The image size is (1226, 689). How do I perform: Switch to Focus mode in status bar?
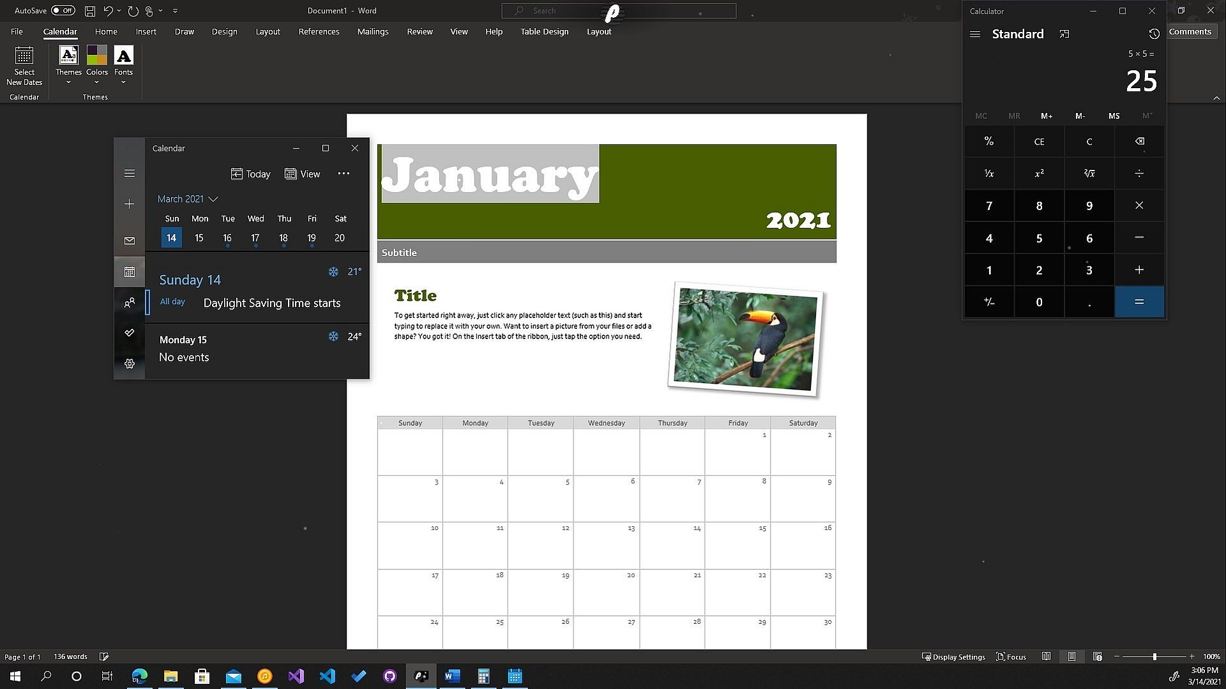point(1011,656)
